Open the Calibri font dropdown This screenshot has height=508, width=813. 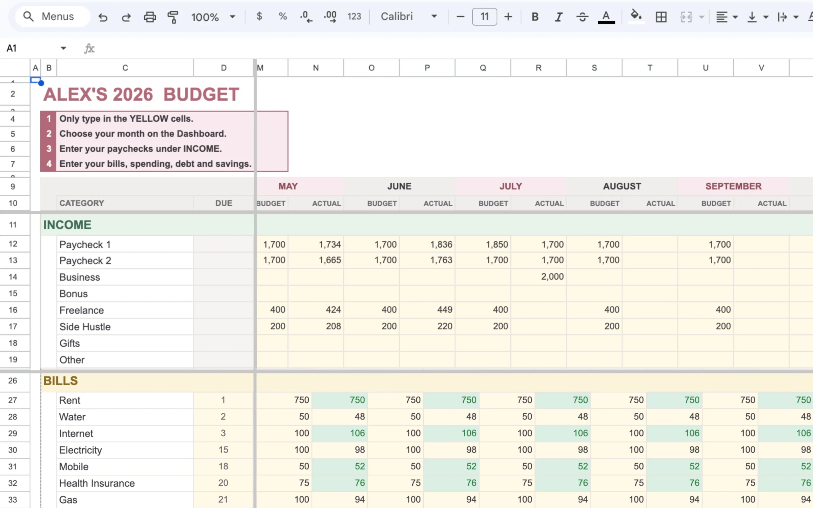click(408, 17)
